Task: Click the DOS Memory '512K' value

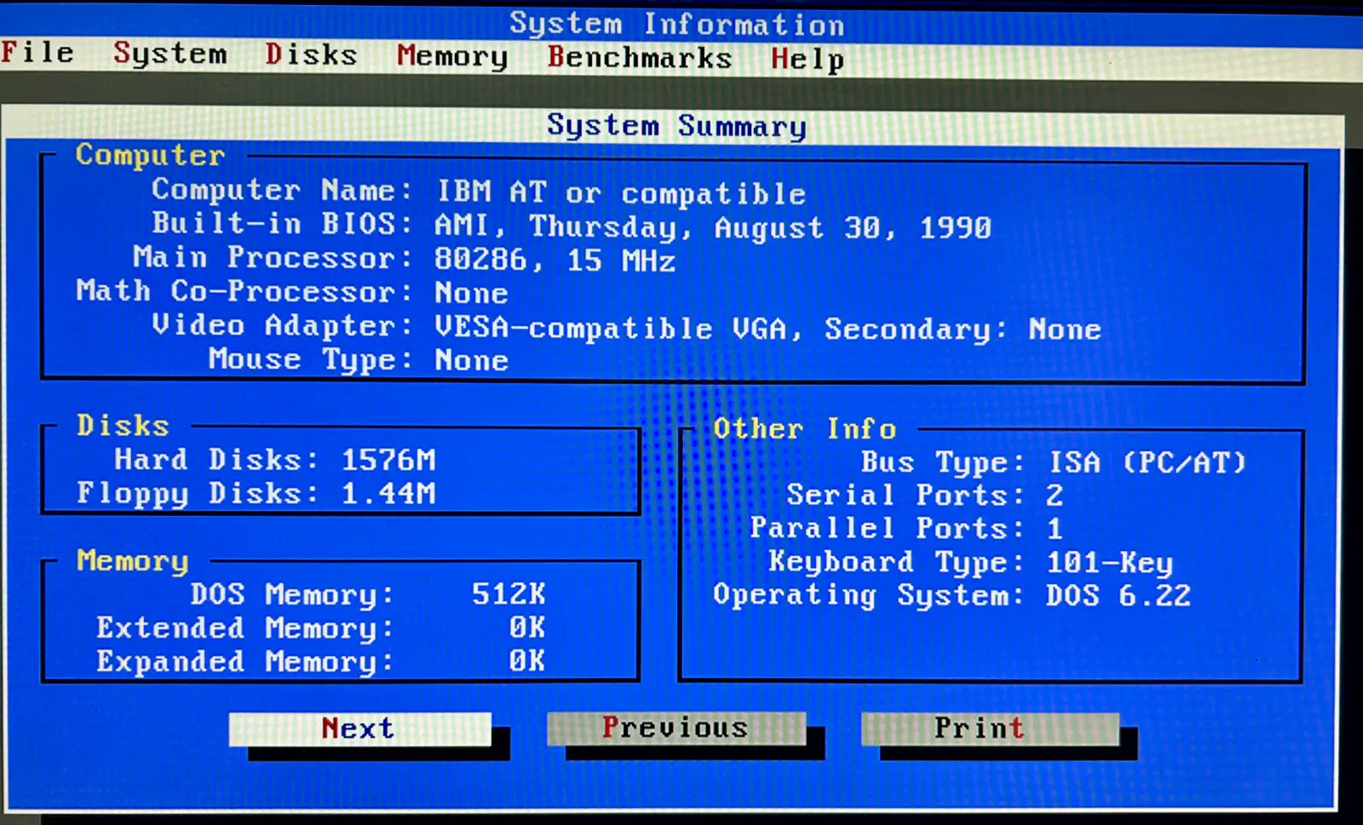Action: [x=509, y=593]
